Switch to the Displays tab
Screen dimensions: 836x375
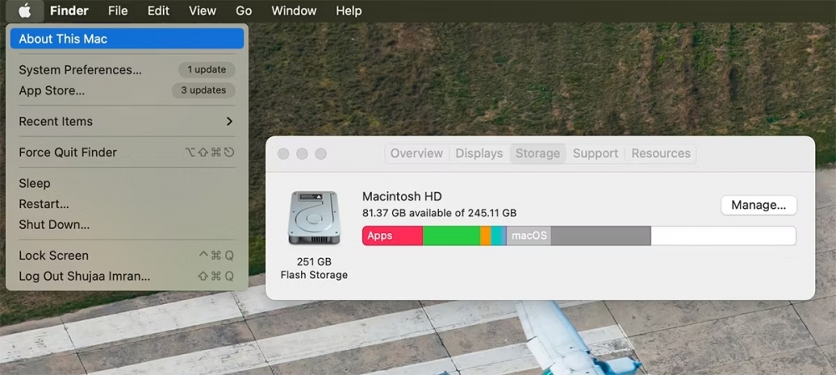point(479,154)
